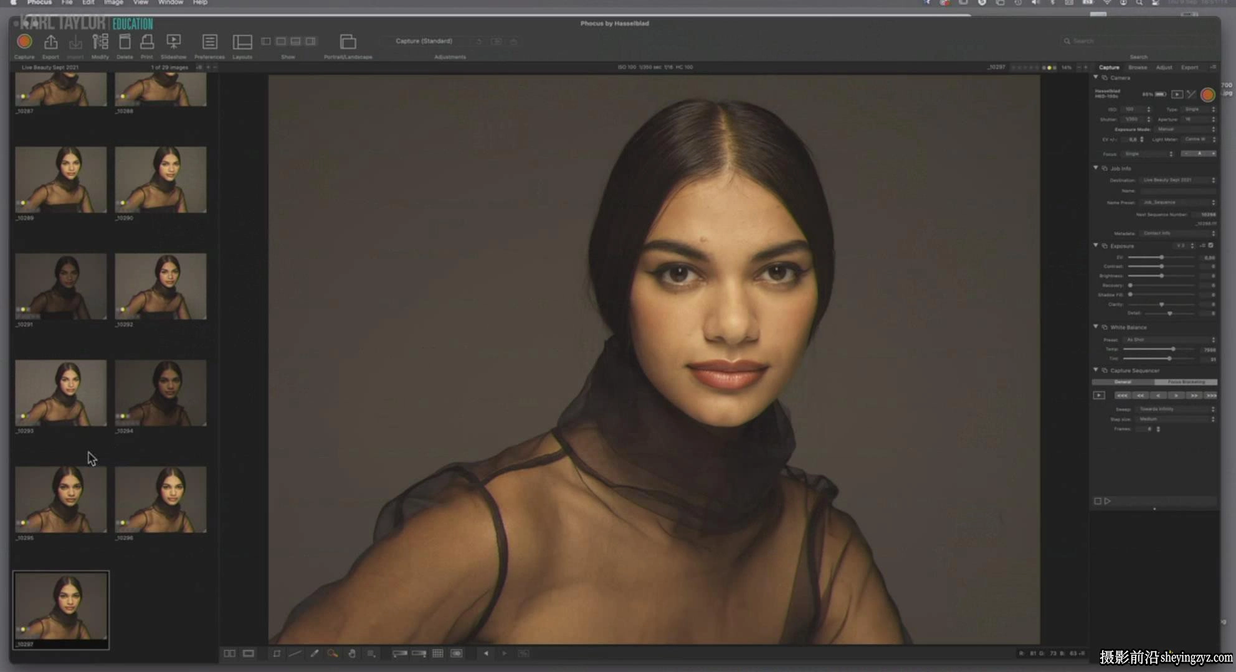1236x672 pixels.
Task: Click the orange Capture button in the top toolbar
Action: click(24, 42)
